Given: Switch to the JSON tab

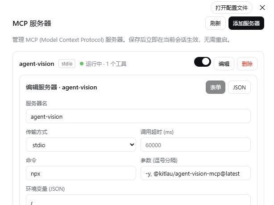Looking at the screenshot, I should pyautogui.click(x=239, y=87).
